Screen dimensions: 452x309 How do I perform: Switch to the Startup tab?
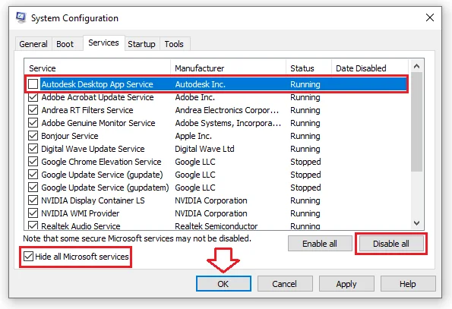141,44
